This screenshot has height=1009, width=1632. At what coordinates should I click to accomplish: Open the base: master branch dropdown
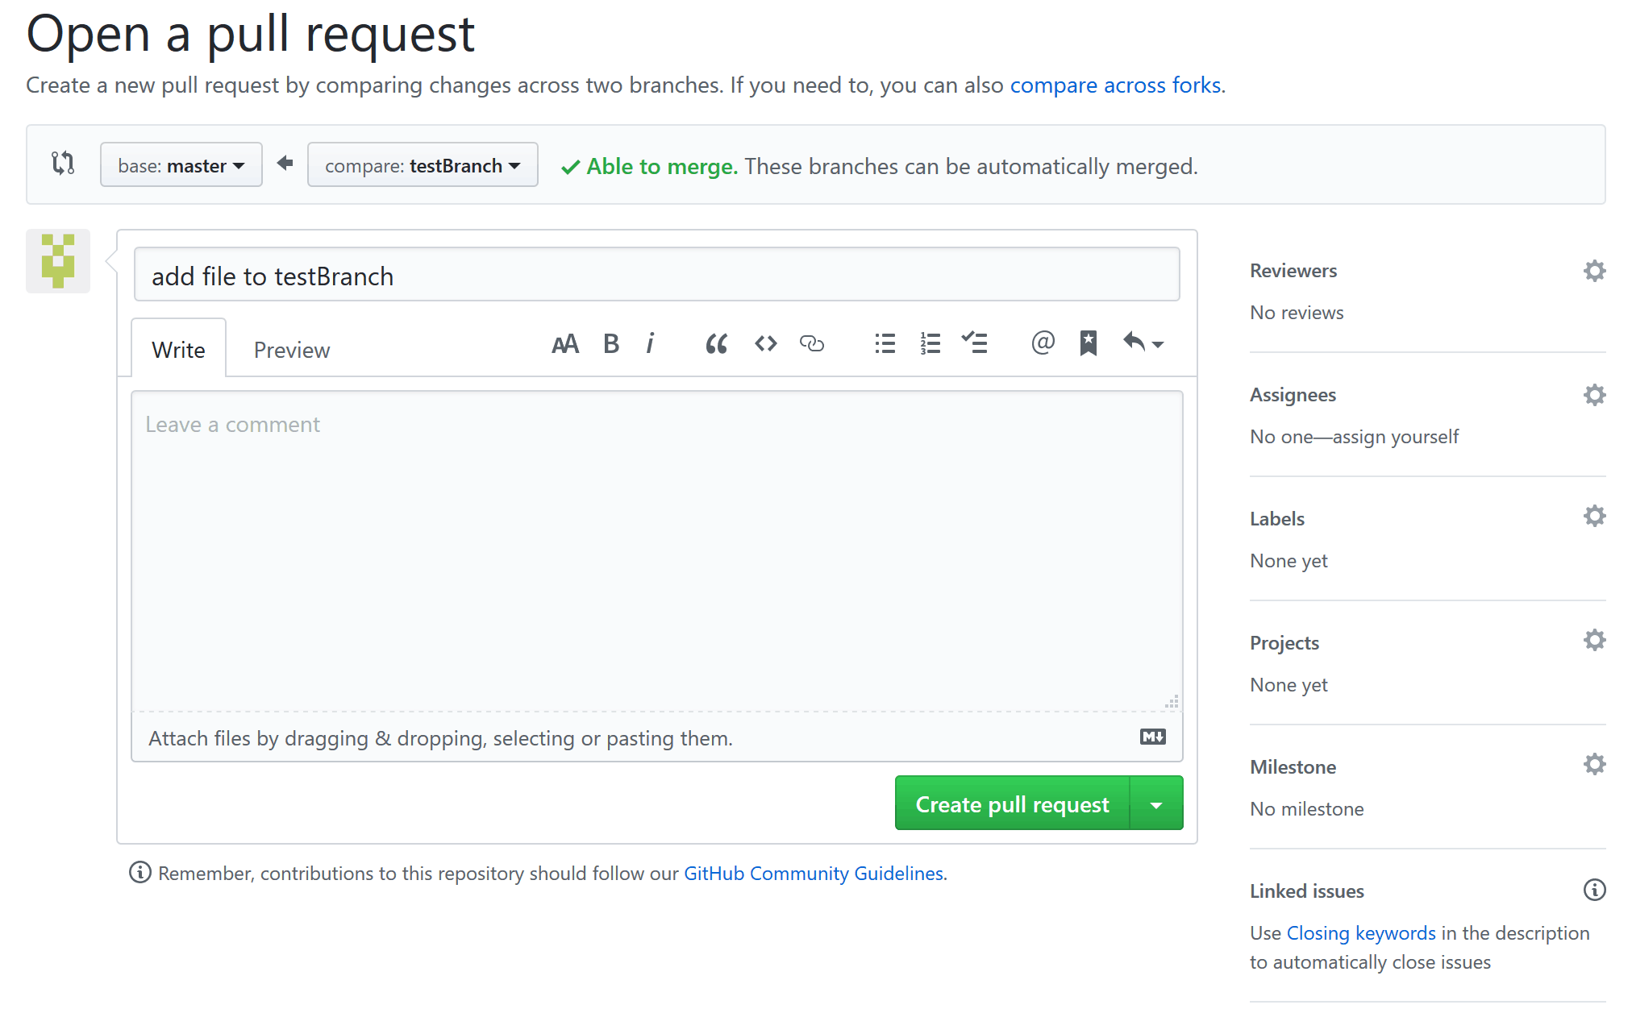click(181, 164)
